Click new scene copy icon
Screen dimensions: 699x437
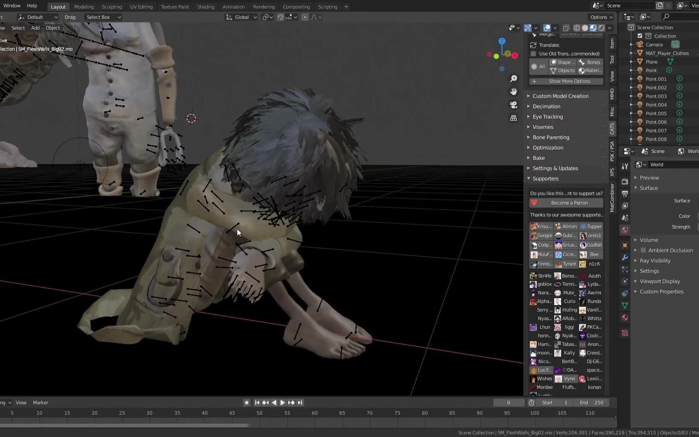point(660,6)
